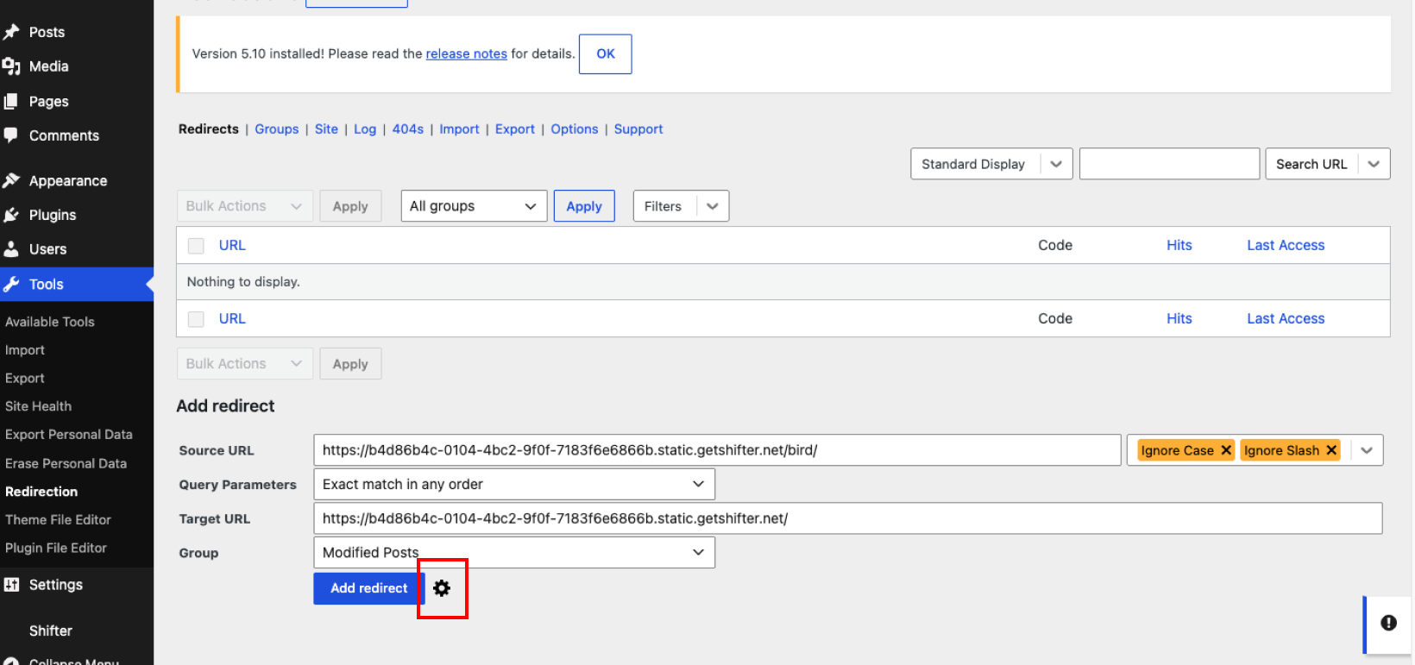Open the bottom Bulk Actions dropdown
This screenshot has height=665, width=1415.
pyautogui.click(x=244, y=364)
